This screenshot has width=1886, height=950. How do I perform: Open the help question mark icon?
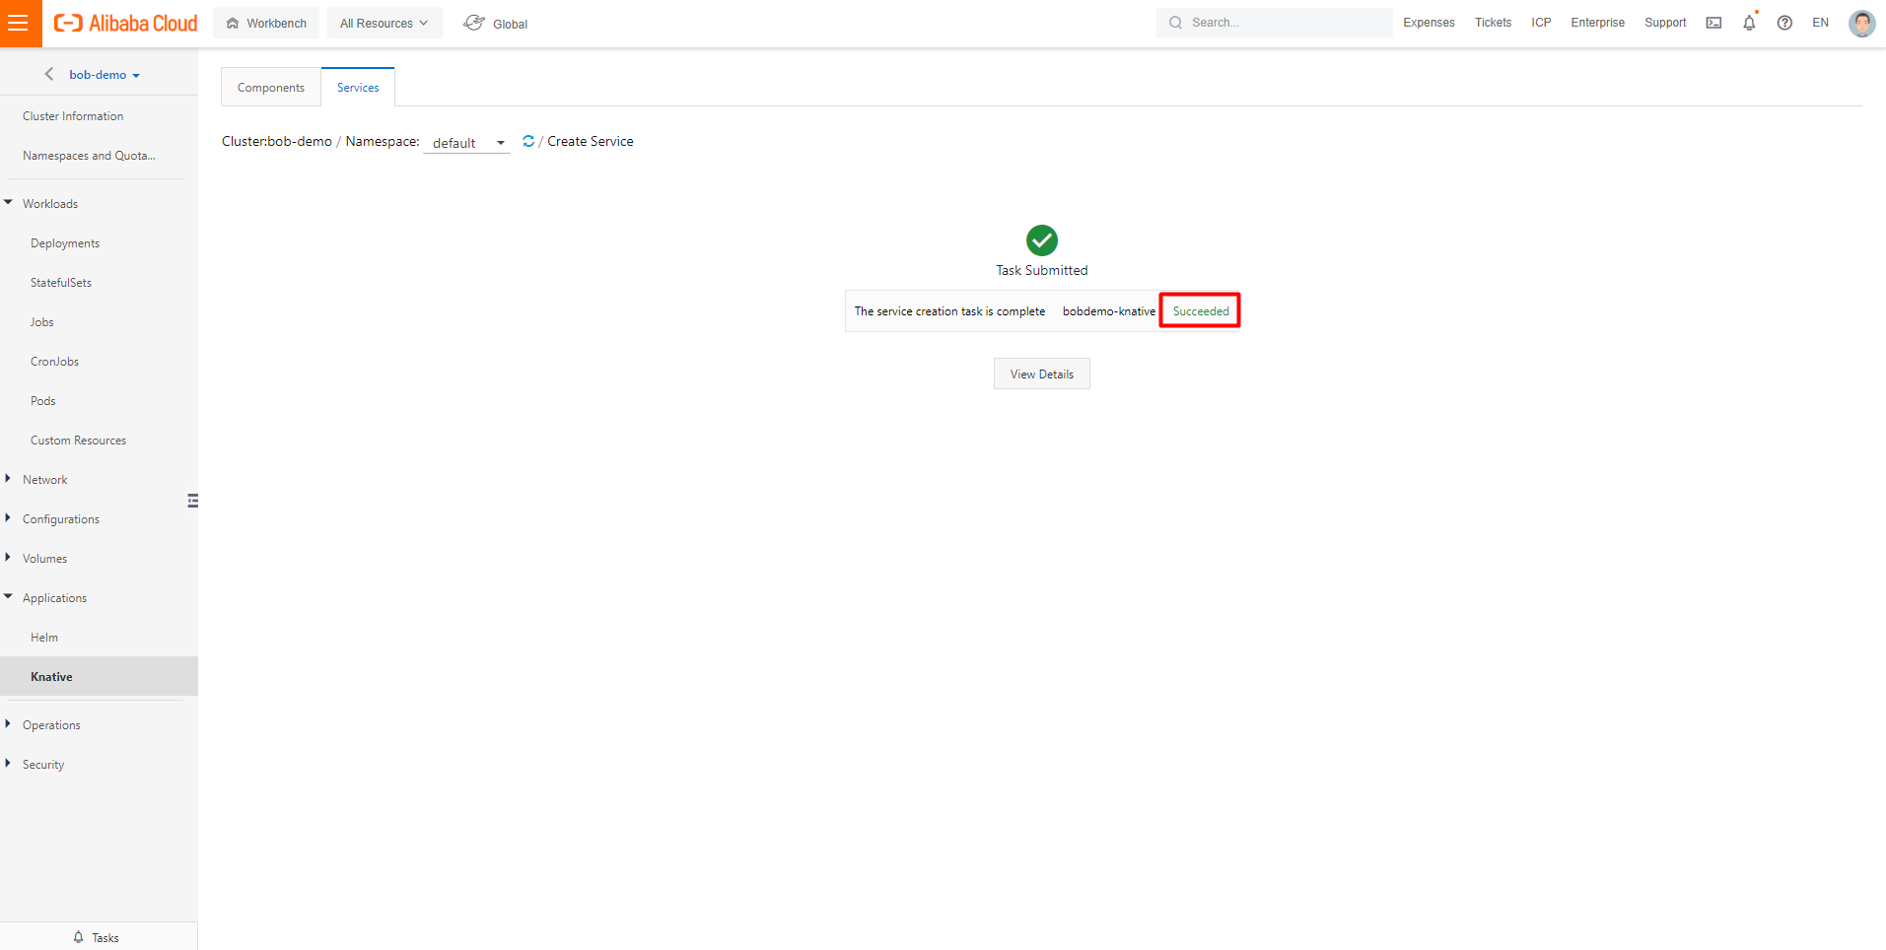tap(1784, 23)
